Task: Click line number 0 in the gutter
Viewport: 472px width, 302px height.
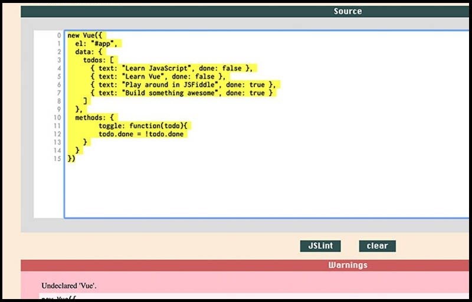Action: point(59,35)
